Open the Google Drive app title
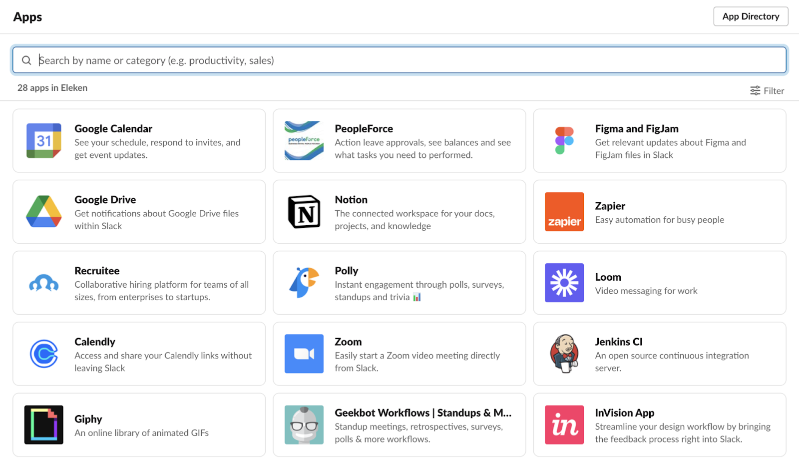The height and width of the screenshot is (463, 799). coord(105,199)
